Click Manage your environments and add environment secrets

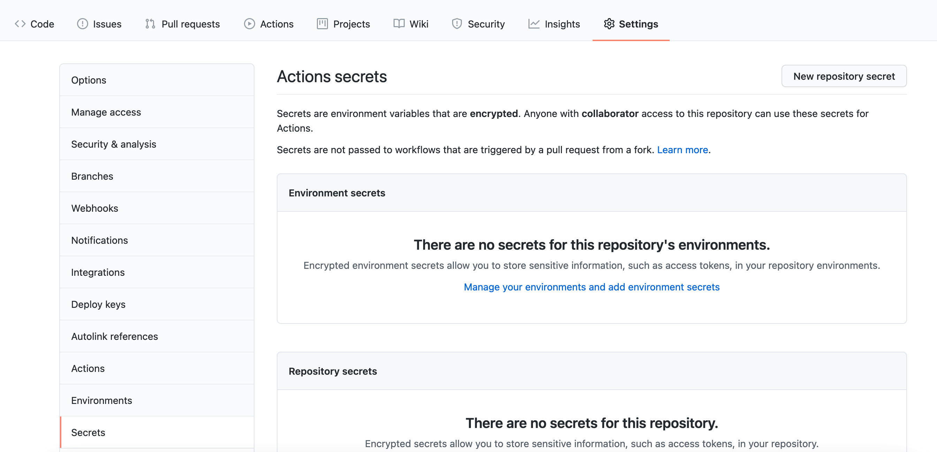[592, 287]
